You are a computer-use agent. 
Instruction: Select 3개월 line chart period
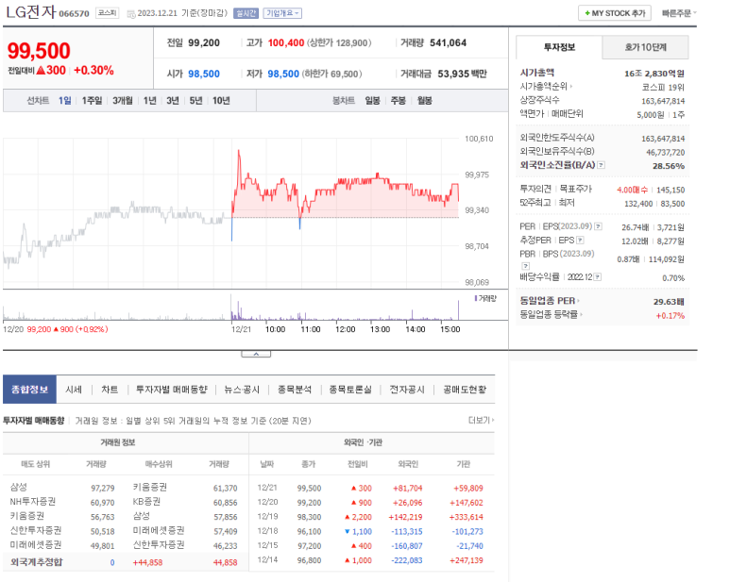tap(123, 100)
